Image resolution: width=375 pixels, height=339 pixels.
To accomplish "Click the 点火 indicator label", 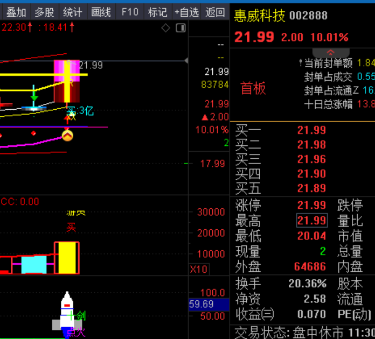I will 76,332.
